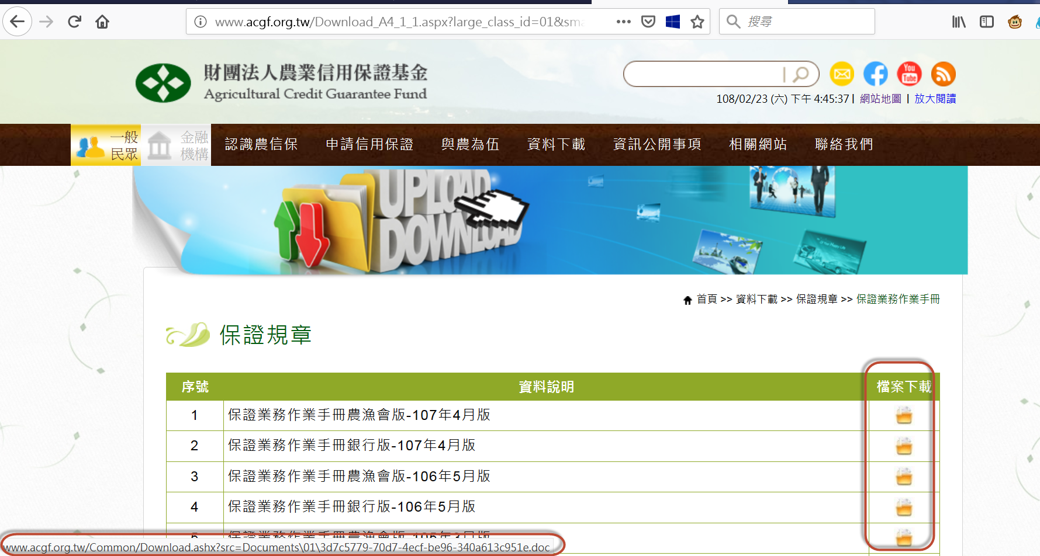The image size is (1040, 556).
Task: Open the 與農為伍 menu
Action: 470,144
